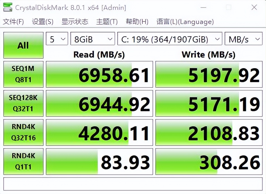Open the 文件(F) menu
266x194 pixels.
point(13,22)
